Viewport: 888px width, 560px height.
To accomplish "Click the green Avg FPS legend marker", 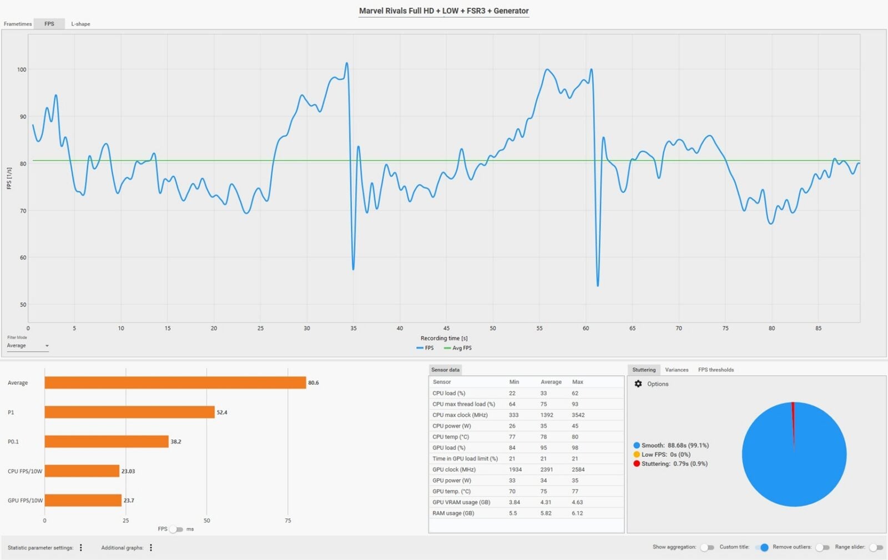I will tap(447, 348).
